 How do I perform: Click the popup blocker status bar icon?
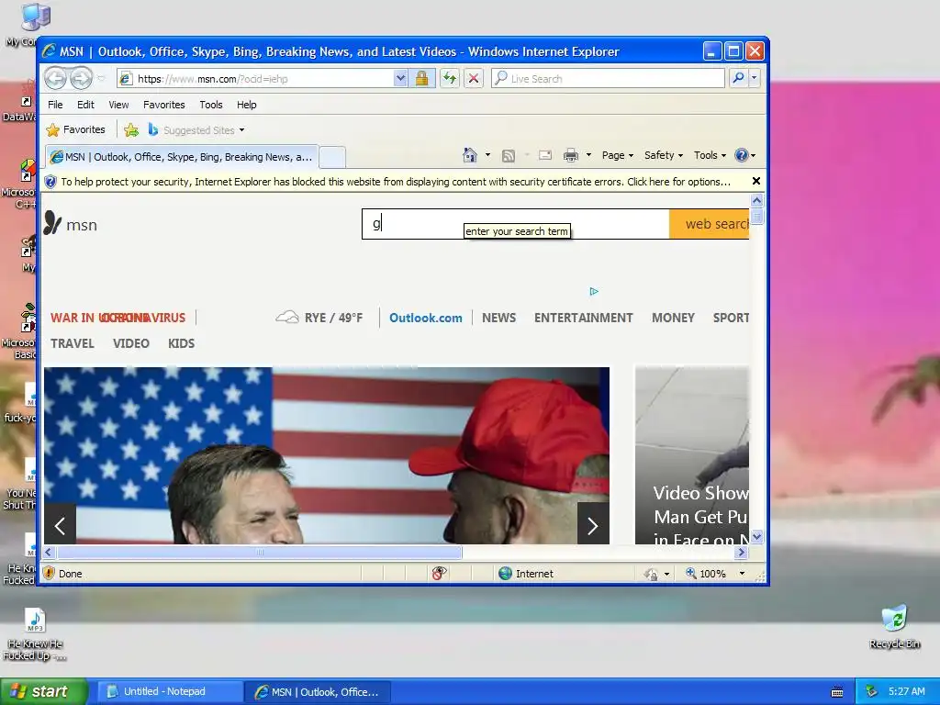point(439,574)
